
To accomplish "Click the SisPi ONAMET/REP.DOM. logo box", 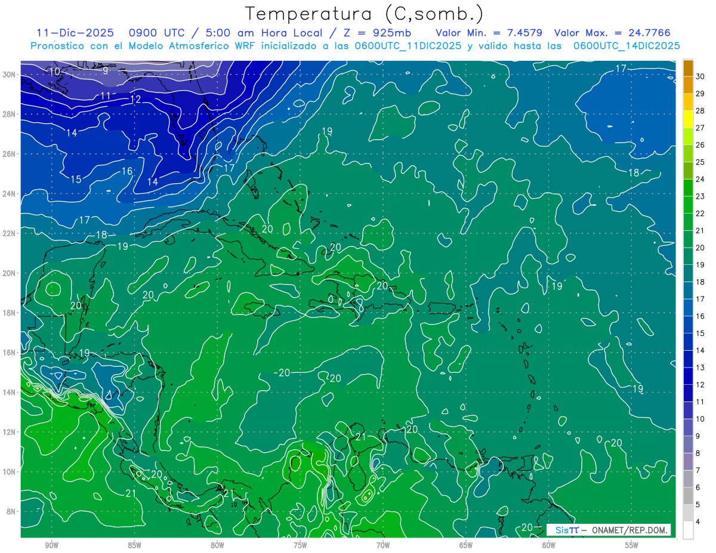I will [x=609, y=530].
